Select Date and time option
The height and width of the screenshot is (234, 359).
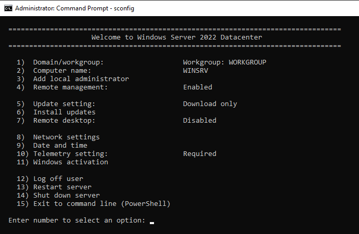[x=60, y=146]
